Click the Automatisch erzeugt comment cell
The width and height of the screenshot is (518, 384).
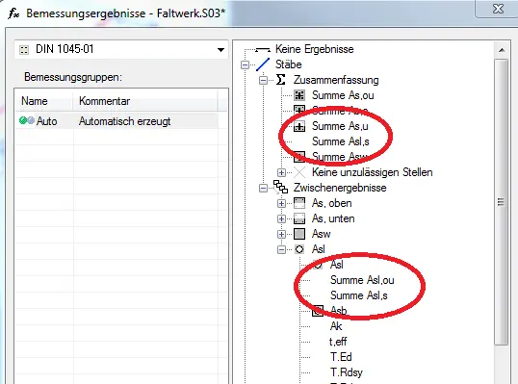click(124, 121)
